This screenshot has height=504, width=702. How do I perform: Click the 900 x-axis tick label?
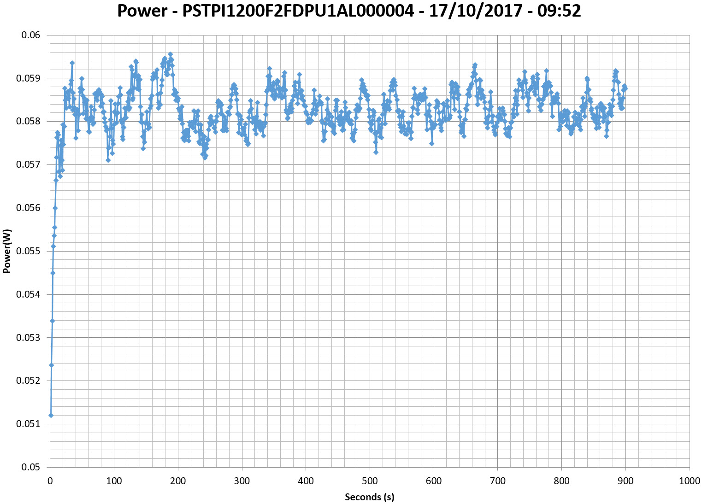[625, 481]
